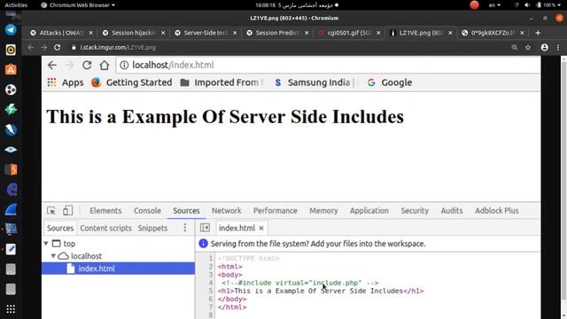Select the Content scripts sub-tab

tap(106, 229)
